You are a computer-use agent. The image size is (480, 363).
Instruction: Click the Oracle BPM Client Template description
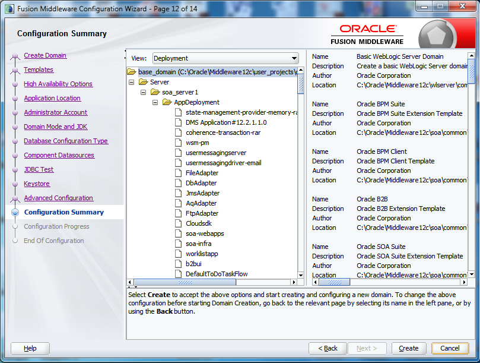395,161
